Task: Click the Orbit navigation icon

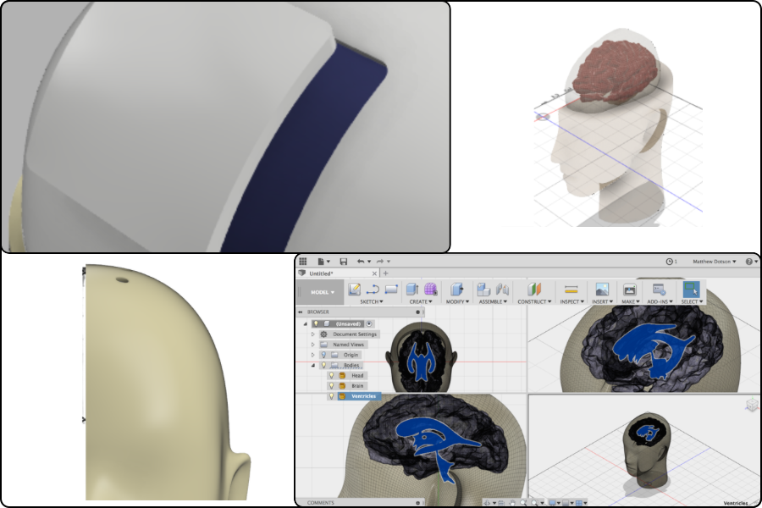Action: coord(488,503)
